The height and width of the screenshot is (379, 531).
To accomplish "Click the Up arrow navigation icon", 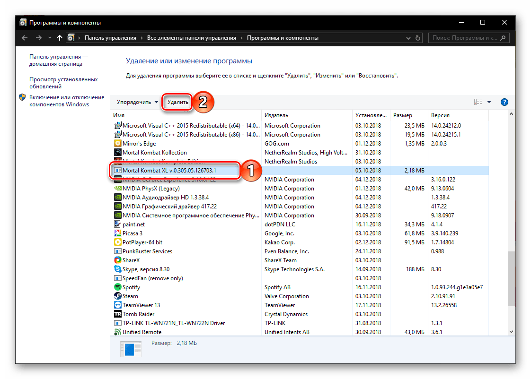I will click(59, 38).
